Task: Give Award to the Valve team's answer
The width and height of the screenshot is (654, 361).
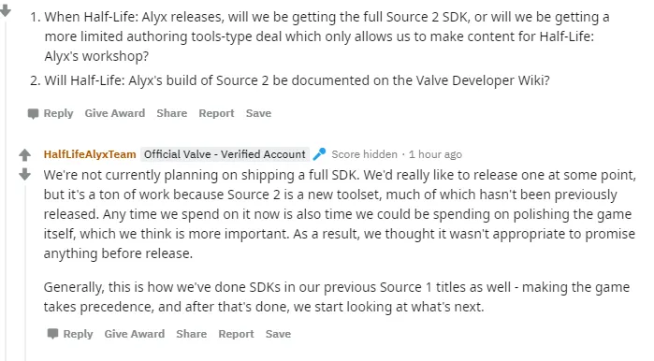Action: tap(135, 334)
